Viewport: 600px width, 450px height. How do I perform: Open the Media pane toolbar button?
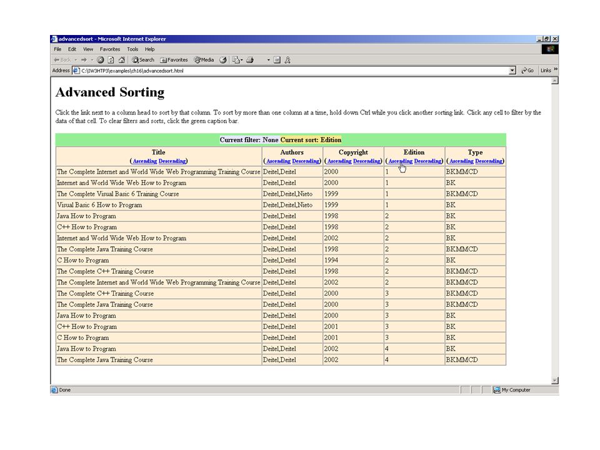coord(204,60)
